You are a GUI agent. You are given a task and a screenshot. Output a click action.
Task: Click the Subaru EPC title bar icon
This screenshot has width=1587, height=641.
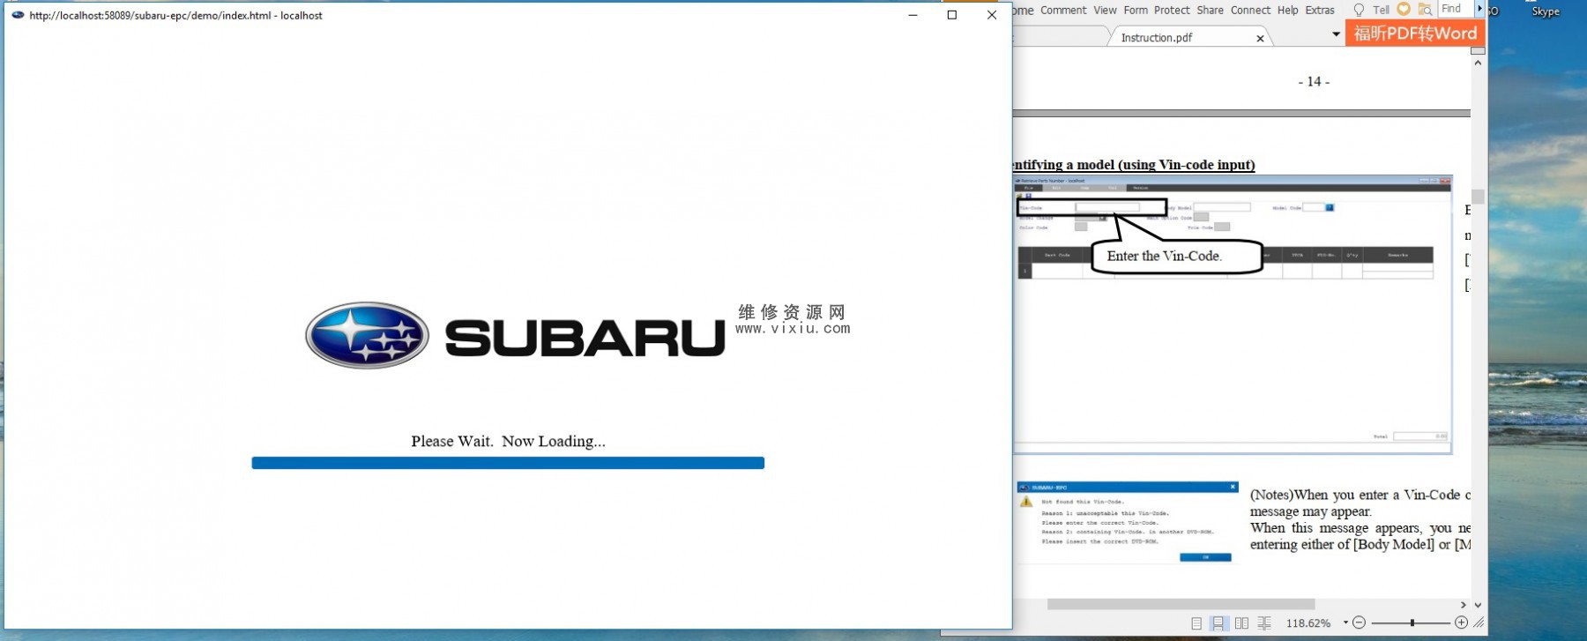tap(18, 15)
